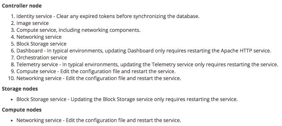
Task: Click the Block Storage service item five
Action: tap(41, 44)
